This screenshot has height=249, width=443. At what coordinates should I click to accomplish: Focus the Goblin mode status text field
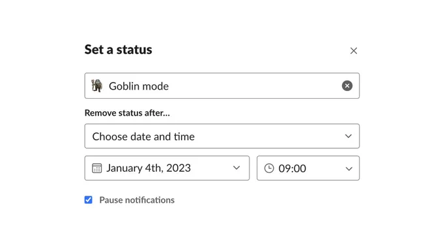point(222,86)
